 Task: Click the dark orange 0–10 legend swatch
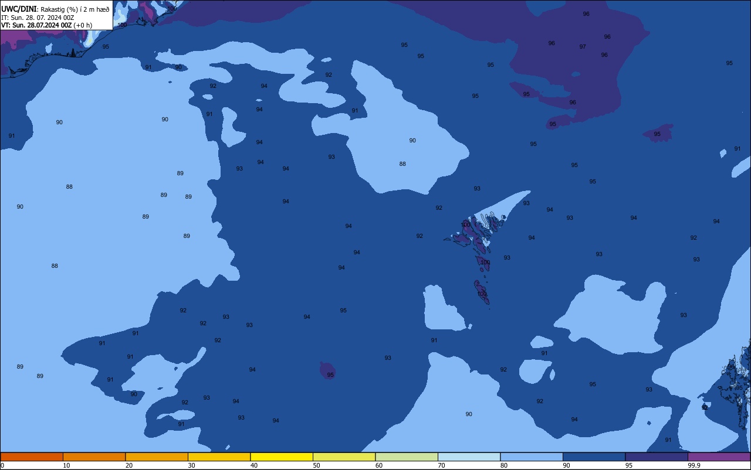click(x=32, y=457)
